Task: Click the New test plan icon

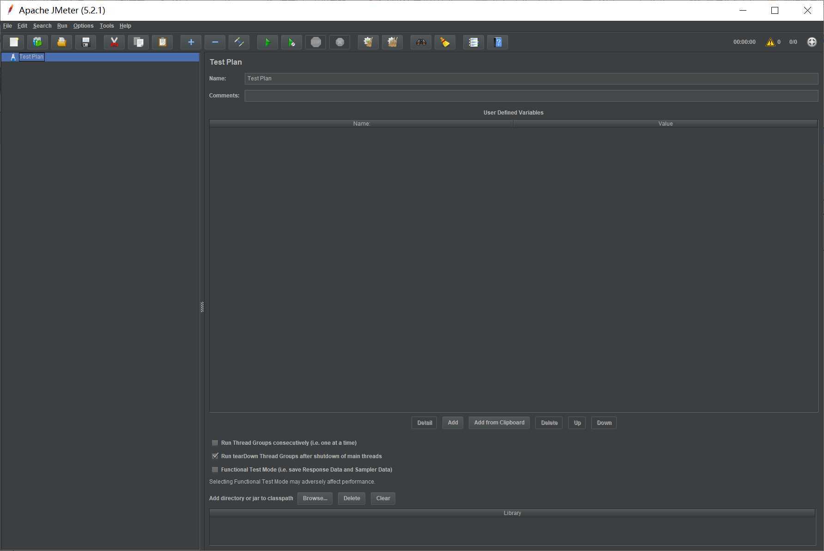Action: (14, 42)
